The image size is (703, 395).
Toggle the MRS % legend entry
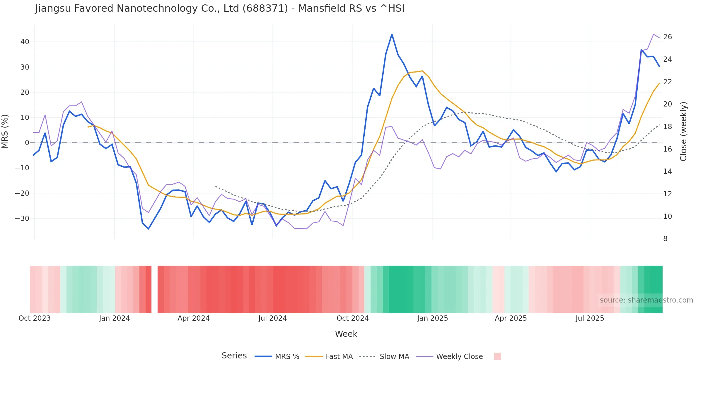pos(277,356)
